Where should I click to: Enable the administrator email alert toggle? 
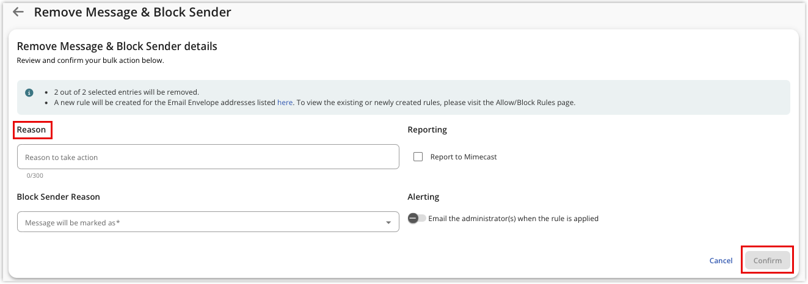(x=417, y=219)
